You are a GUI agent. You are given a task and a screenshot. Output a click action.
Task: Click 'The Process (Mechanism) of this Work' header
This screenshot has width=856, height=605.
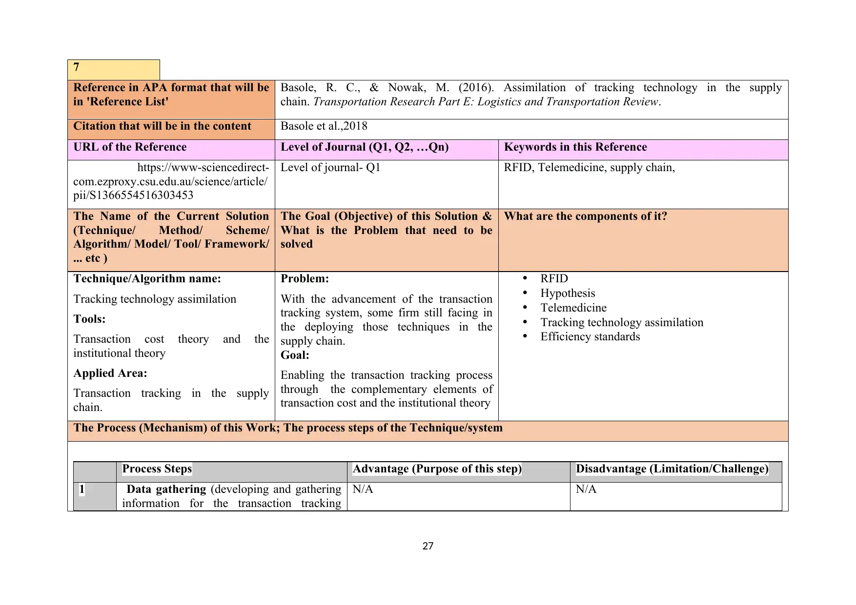click(428, 431)
